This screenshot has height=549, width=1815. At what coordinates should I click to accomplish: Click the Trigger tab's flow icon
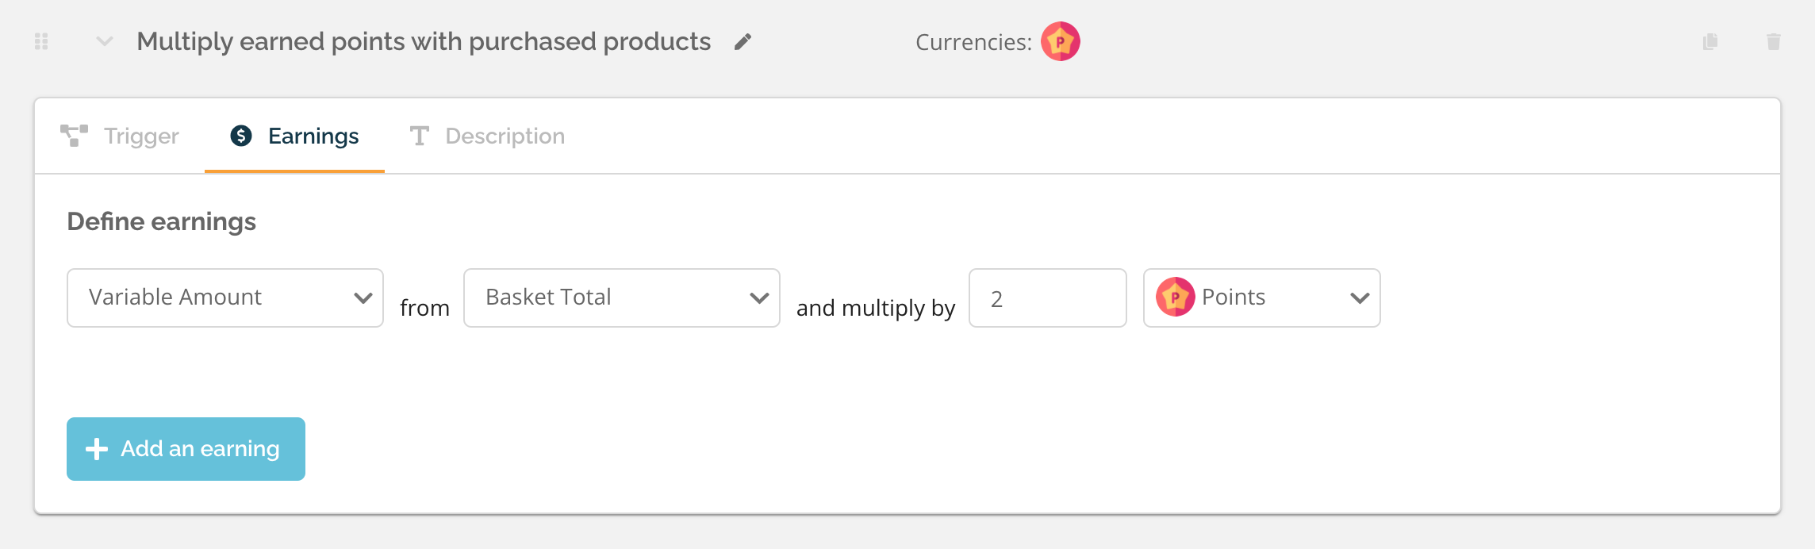[x=74, y=136]
